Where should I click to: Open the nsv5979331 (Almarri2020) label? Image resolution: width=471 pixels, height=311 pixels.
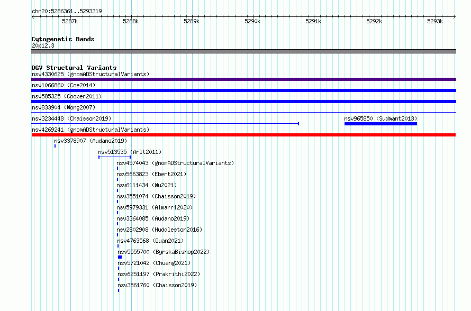(x=155, y=207)
